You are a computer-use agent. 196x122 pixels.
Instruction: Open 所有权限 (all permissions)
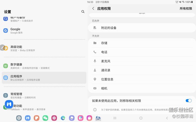186,9
